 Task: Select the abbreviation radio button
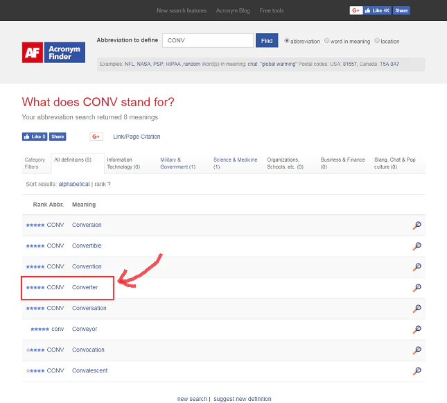pyautogui.click(x=287, y=40)
